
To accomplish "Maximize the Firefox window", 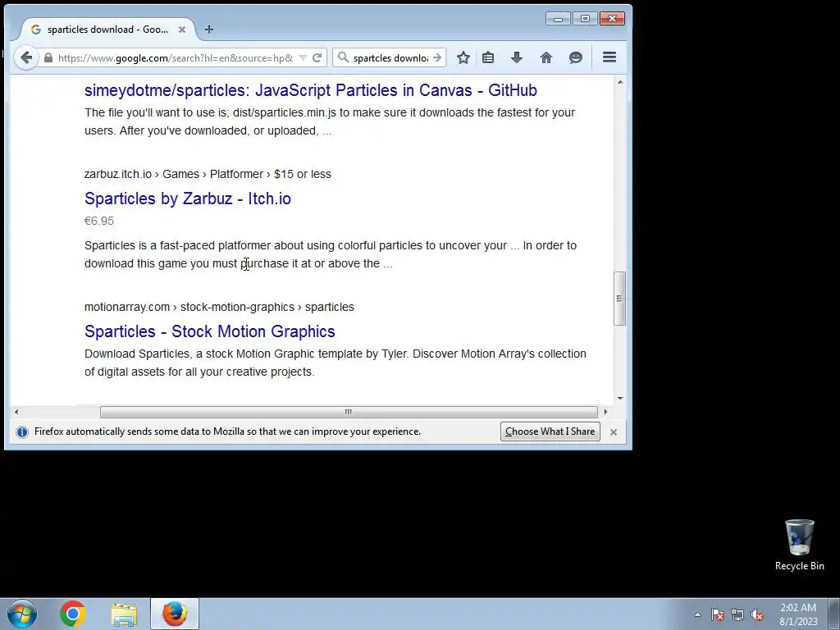I will click(x=585, y=19).
